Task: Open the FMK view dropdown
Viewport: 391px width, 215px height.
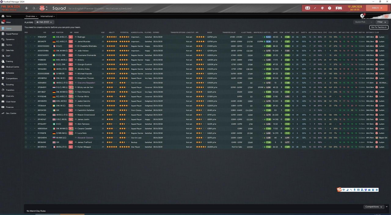Action: tap(45, 22)
